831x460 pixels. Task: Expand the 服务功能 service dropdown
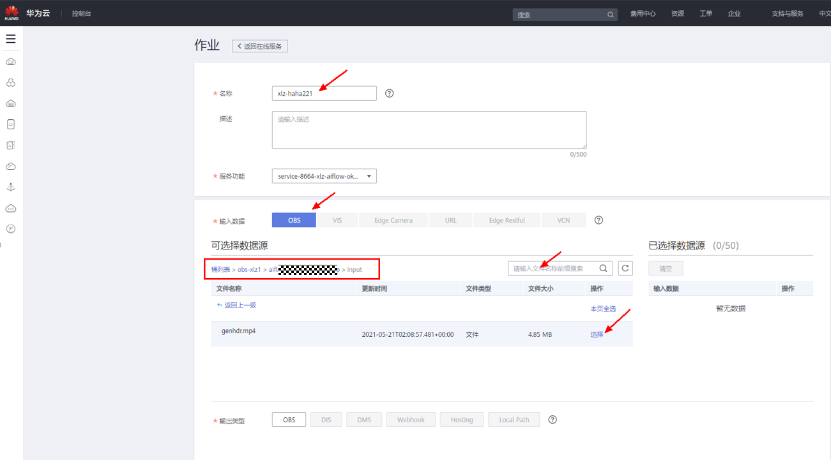[x=324, y=176]
